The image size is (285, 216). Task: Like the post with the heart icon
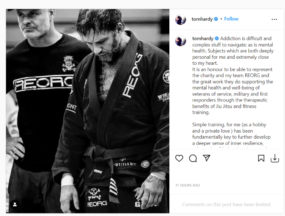179,158
